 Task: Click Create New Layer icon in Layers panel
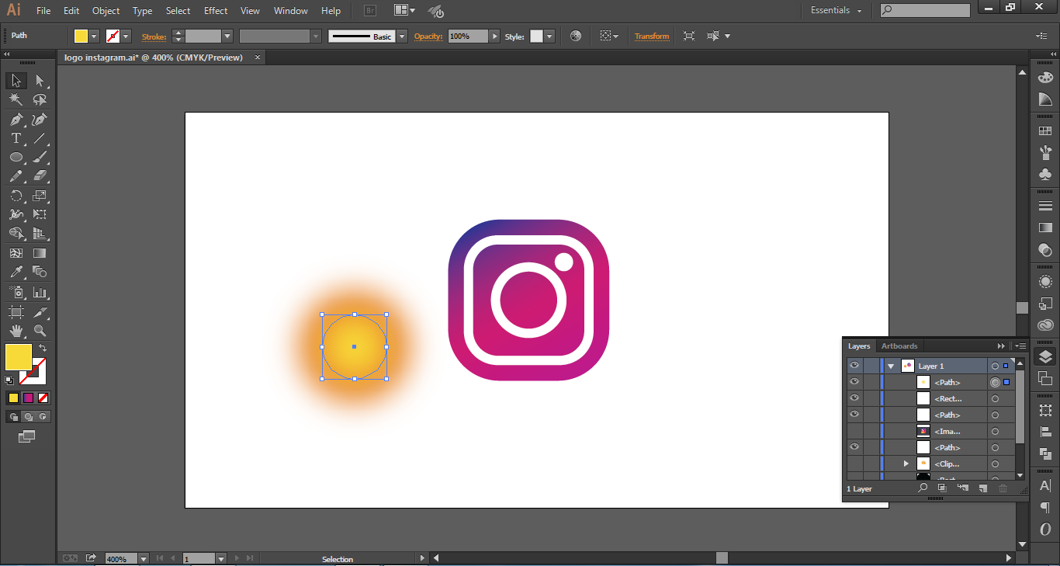(982, 488)
